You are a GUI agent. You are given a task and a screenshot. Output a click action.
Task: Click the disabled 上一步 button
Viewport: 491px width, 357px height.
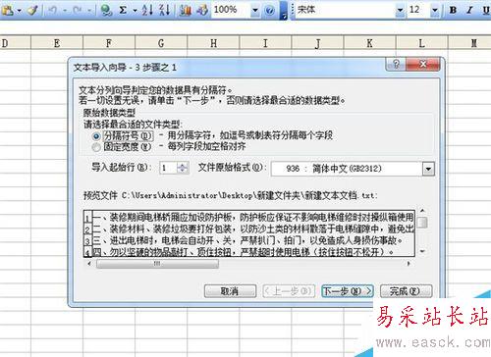(289, 290)
